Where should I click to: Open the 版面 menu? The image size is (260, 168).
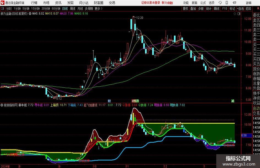(195, 3)
